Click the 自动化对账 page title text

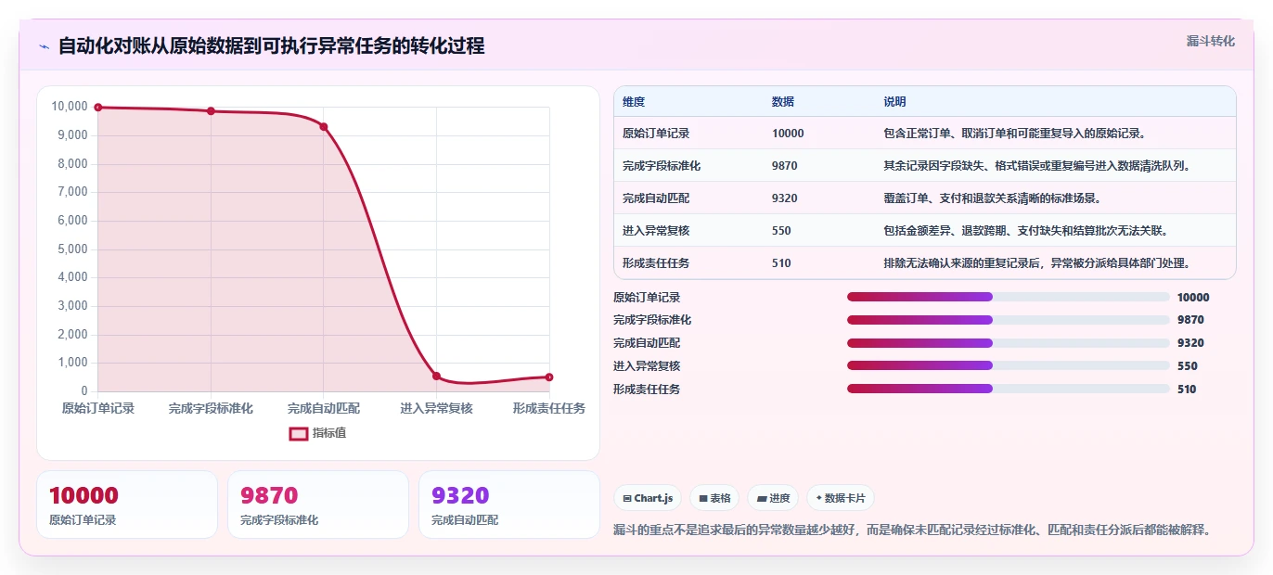(271, 46)
